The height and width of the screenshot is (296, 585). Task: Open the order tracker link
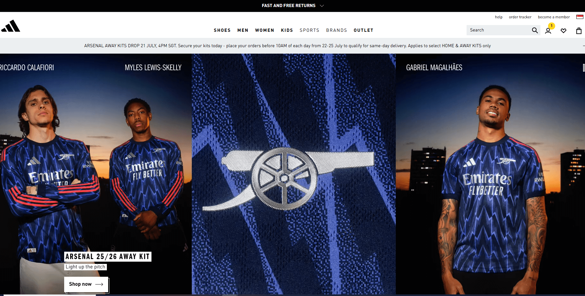click(520, 17)
